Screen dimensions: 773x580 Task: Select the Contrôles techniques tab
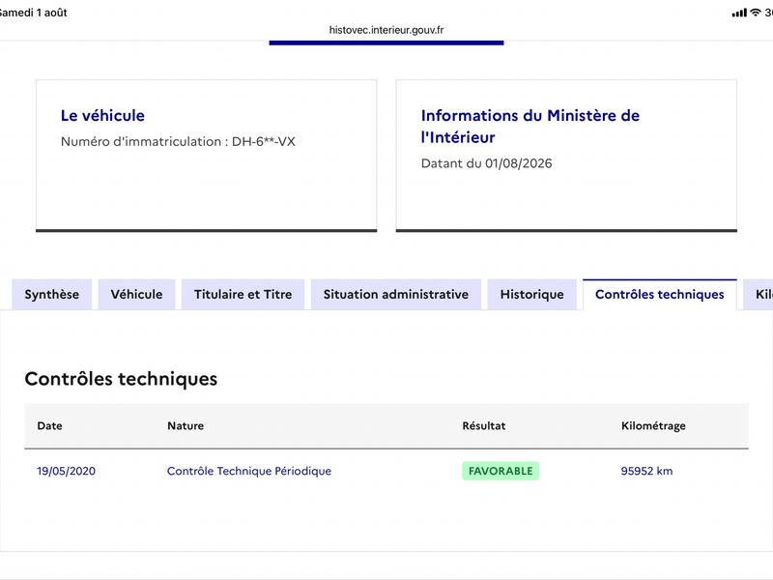[660, 295]
